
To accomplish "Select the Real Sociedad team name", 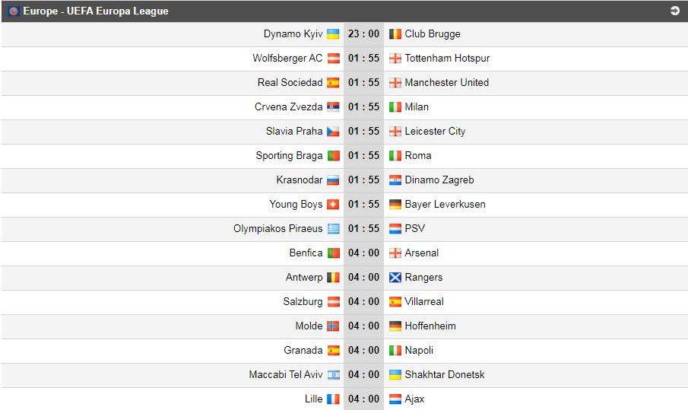I will pos(290,82).
